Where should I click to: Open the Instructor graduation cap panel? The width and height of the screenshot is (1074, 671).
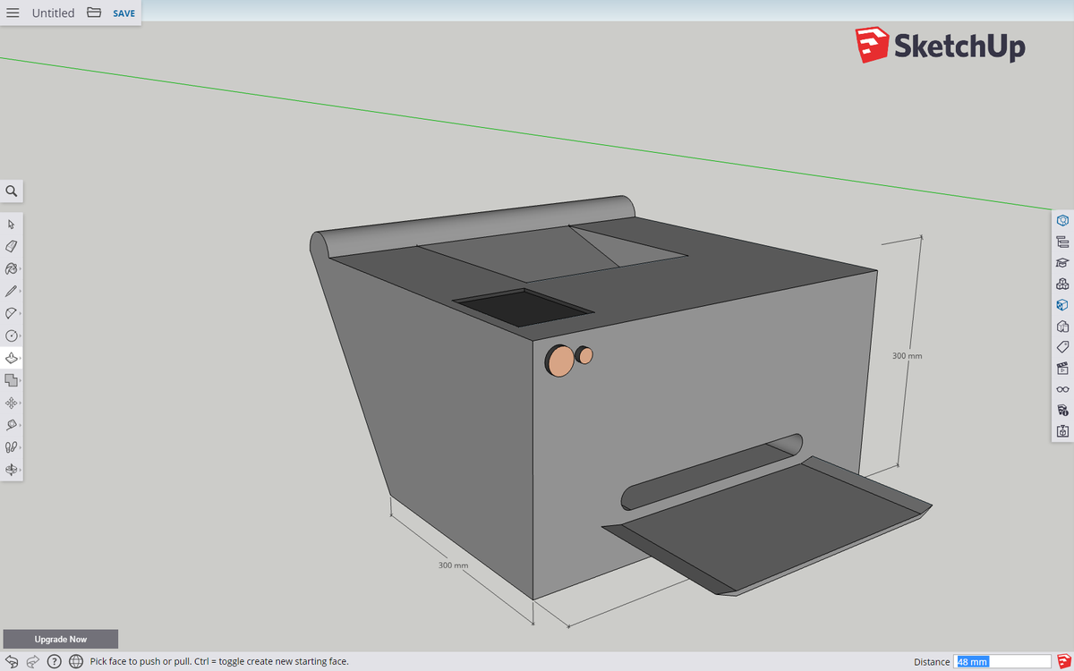click(x=1062, y=262)
